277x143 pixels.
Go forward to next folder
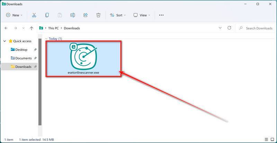pos(15,28)
